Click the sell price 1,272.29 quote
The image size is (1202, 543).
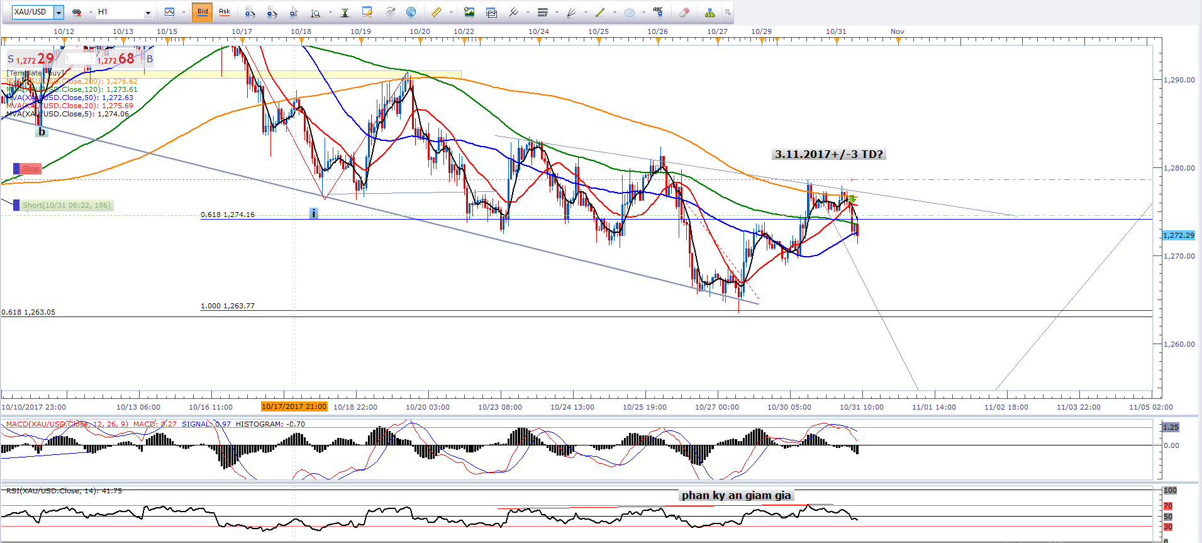[x=33, y=59]
